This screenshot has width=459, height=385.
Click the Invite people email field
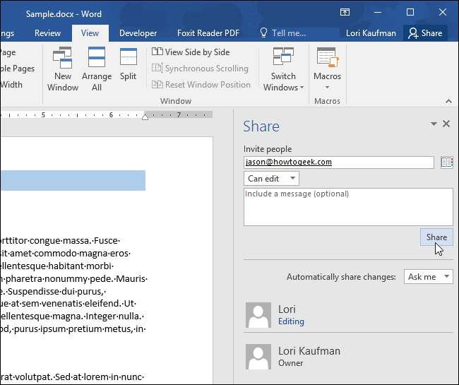[x=338, y=162]
